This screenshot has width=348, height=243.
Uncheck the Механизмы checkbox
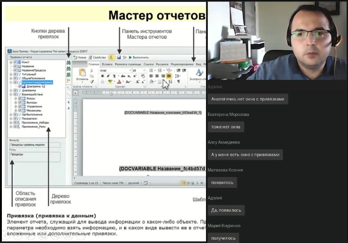coord(20,110)
